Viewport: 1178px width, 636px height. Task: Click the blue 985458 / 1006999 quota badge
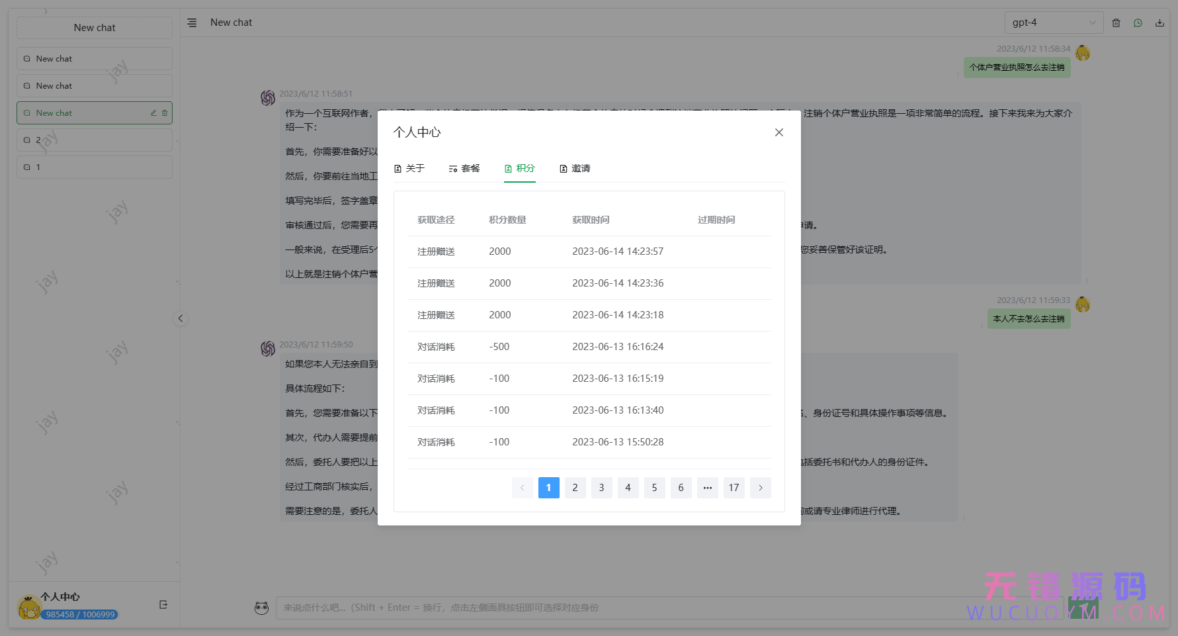(x=79, y=614)
